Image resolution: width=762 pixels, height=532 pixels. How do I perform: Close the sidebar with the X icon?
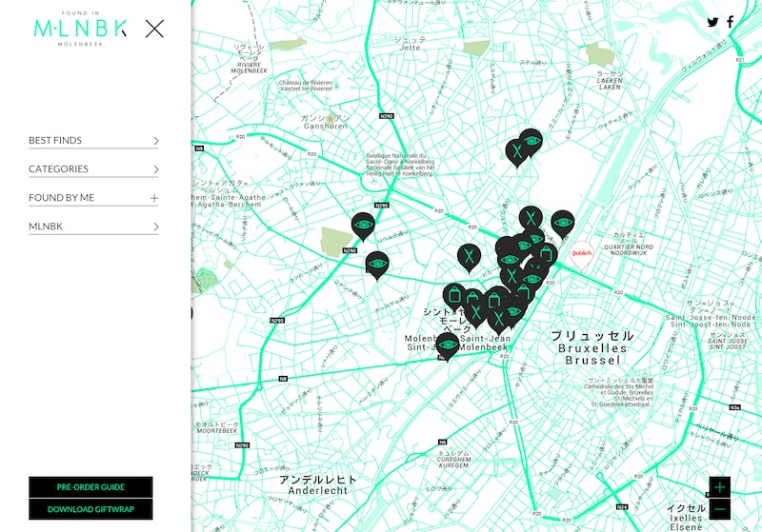click(154, 29)
